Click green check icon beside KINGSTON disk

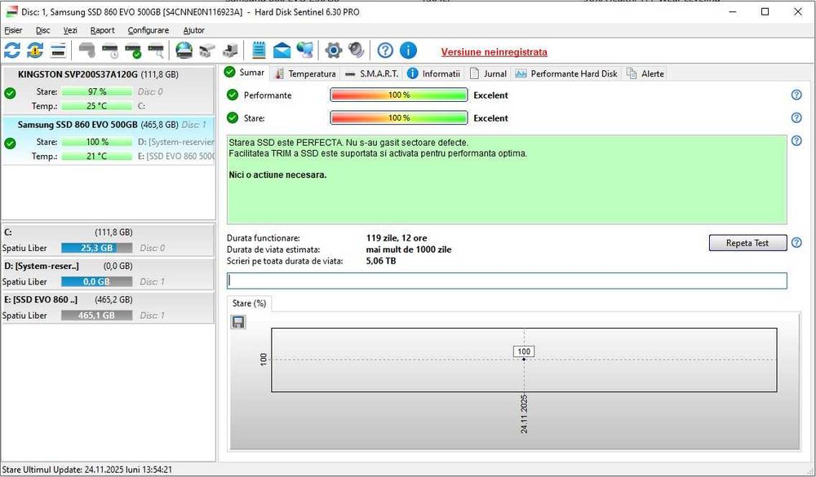(x=10, y=93)
